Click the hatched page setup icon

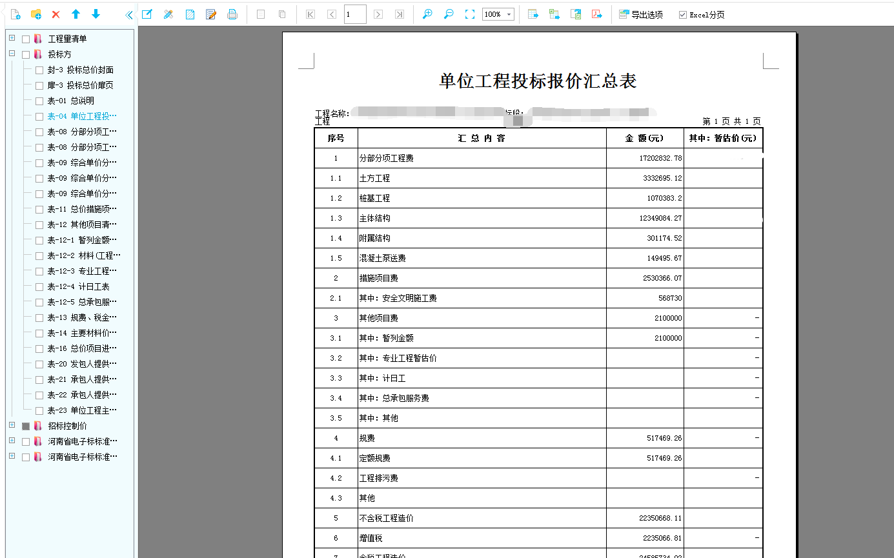click(x=190, y=14)
